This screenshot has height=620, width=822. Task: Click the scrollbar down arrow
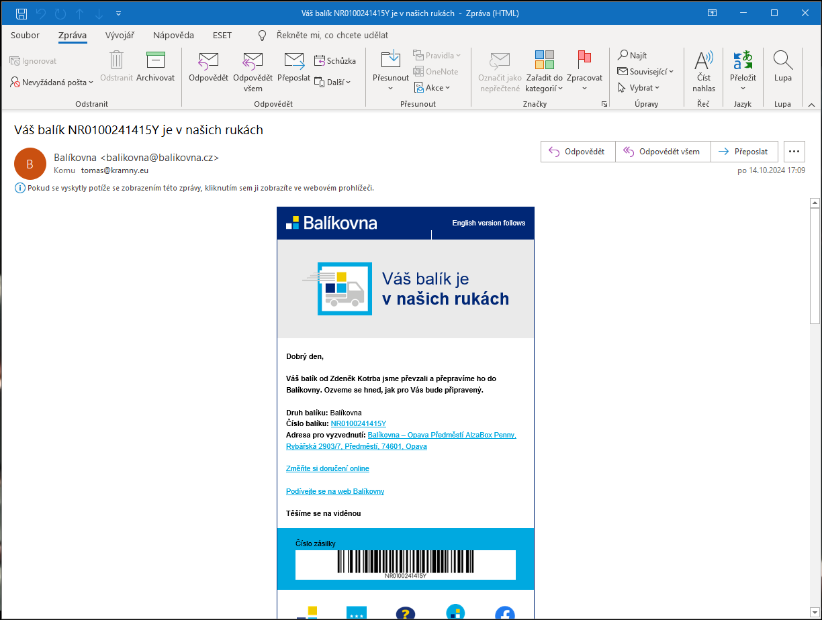pyautogui.click(x=815, y=614)
